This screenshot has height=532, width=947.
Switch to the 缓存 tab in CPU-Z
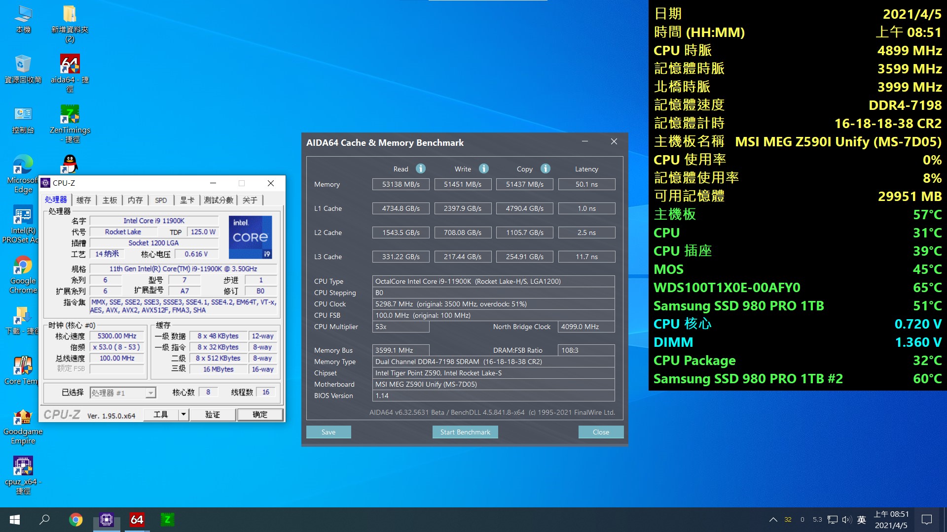pos(84,200)
